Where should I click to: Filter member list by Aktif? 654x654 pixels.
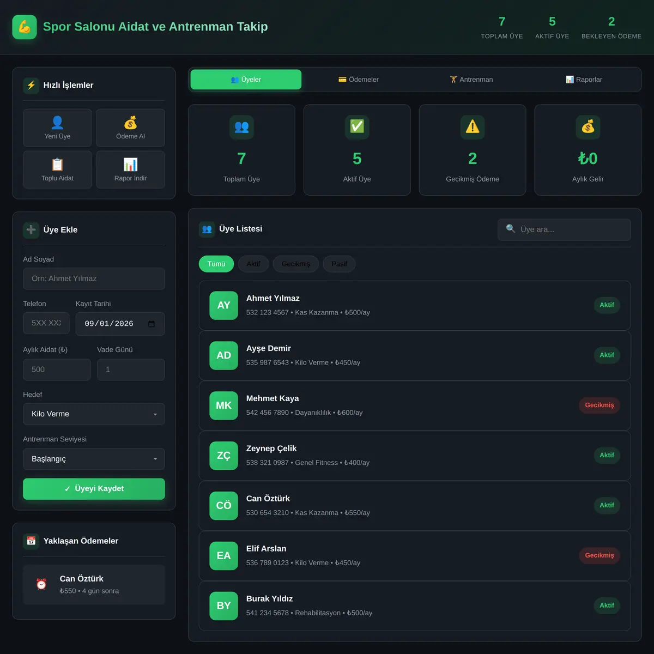pos(253,264)
